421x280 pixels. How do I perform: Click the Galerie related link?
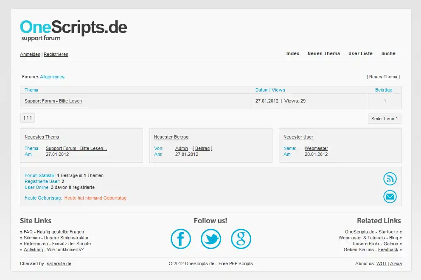point(391,244)
